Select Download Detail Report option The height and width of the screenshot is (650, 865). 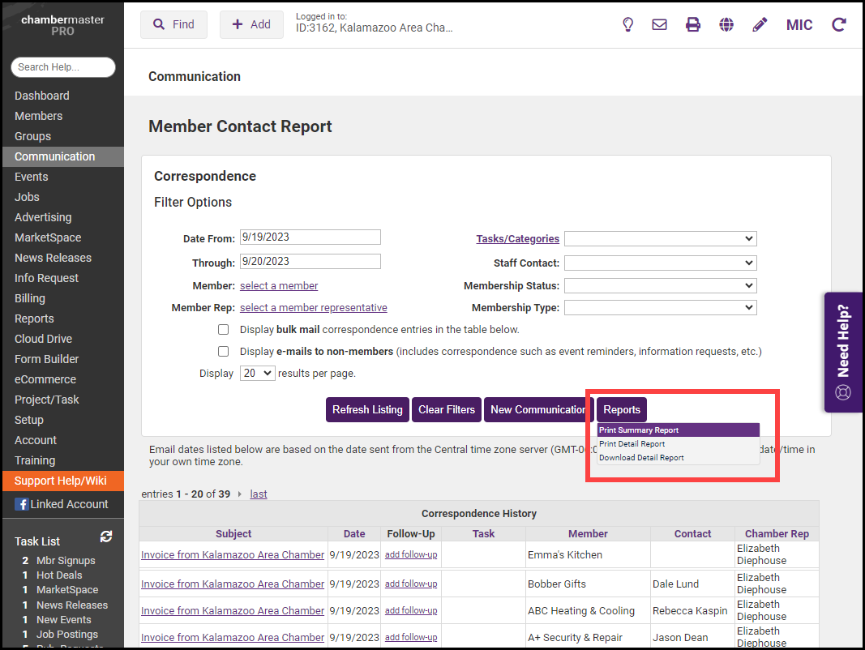click(x=641, y=458)
